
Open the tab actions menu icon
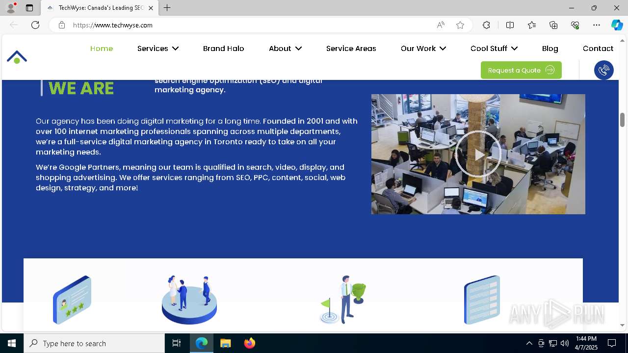pos(29,8)
